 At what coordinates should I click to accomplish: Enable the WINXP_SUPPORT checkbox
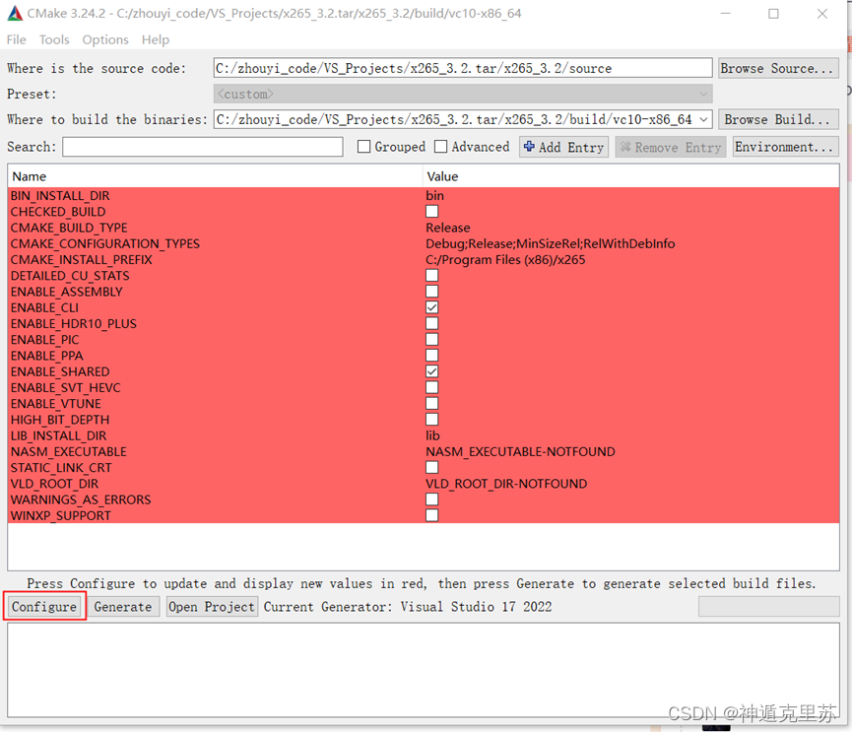(432, 515)
